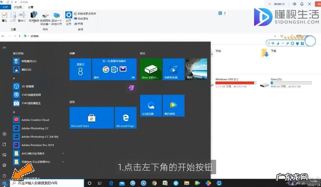Open the Microsoft Edge tile
The height and width of the screenshot is (187, 321).
(125, 118)
